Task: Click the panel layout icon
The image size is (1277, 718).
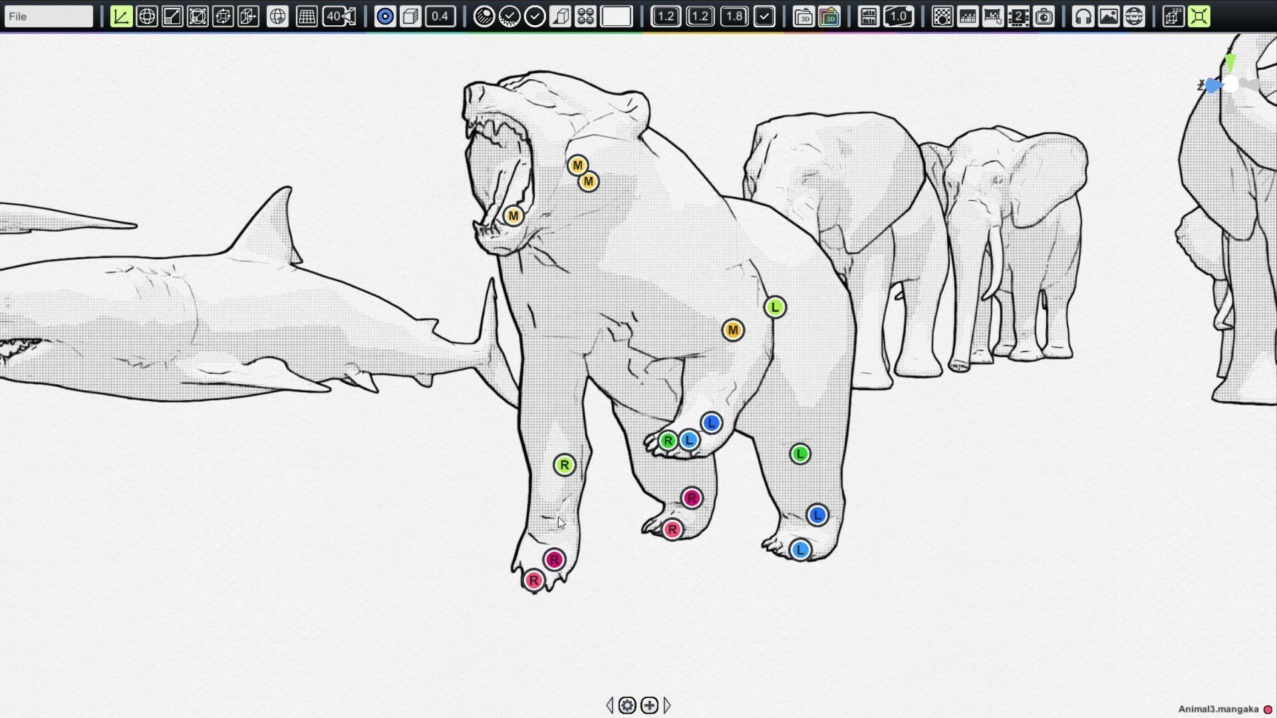Action: (x=869, y=16)
